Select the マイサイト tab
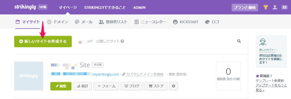The height and width of the screenshot is (99, 291). tap(28, 22)
